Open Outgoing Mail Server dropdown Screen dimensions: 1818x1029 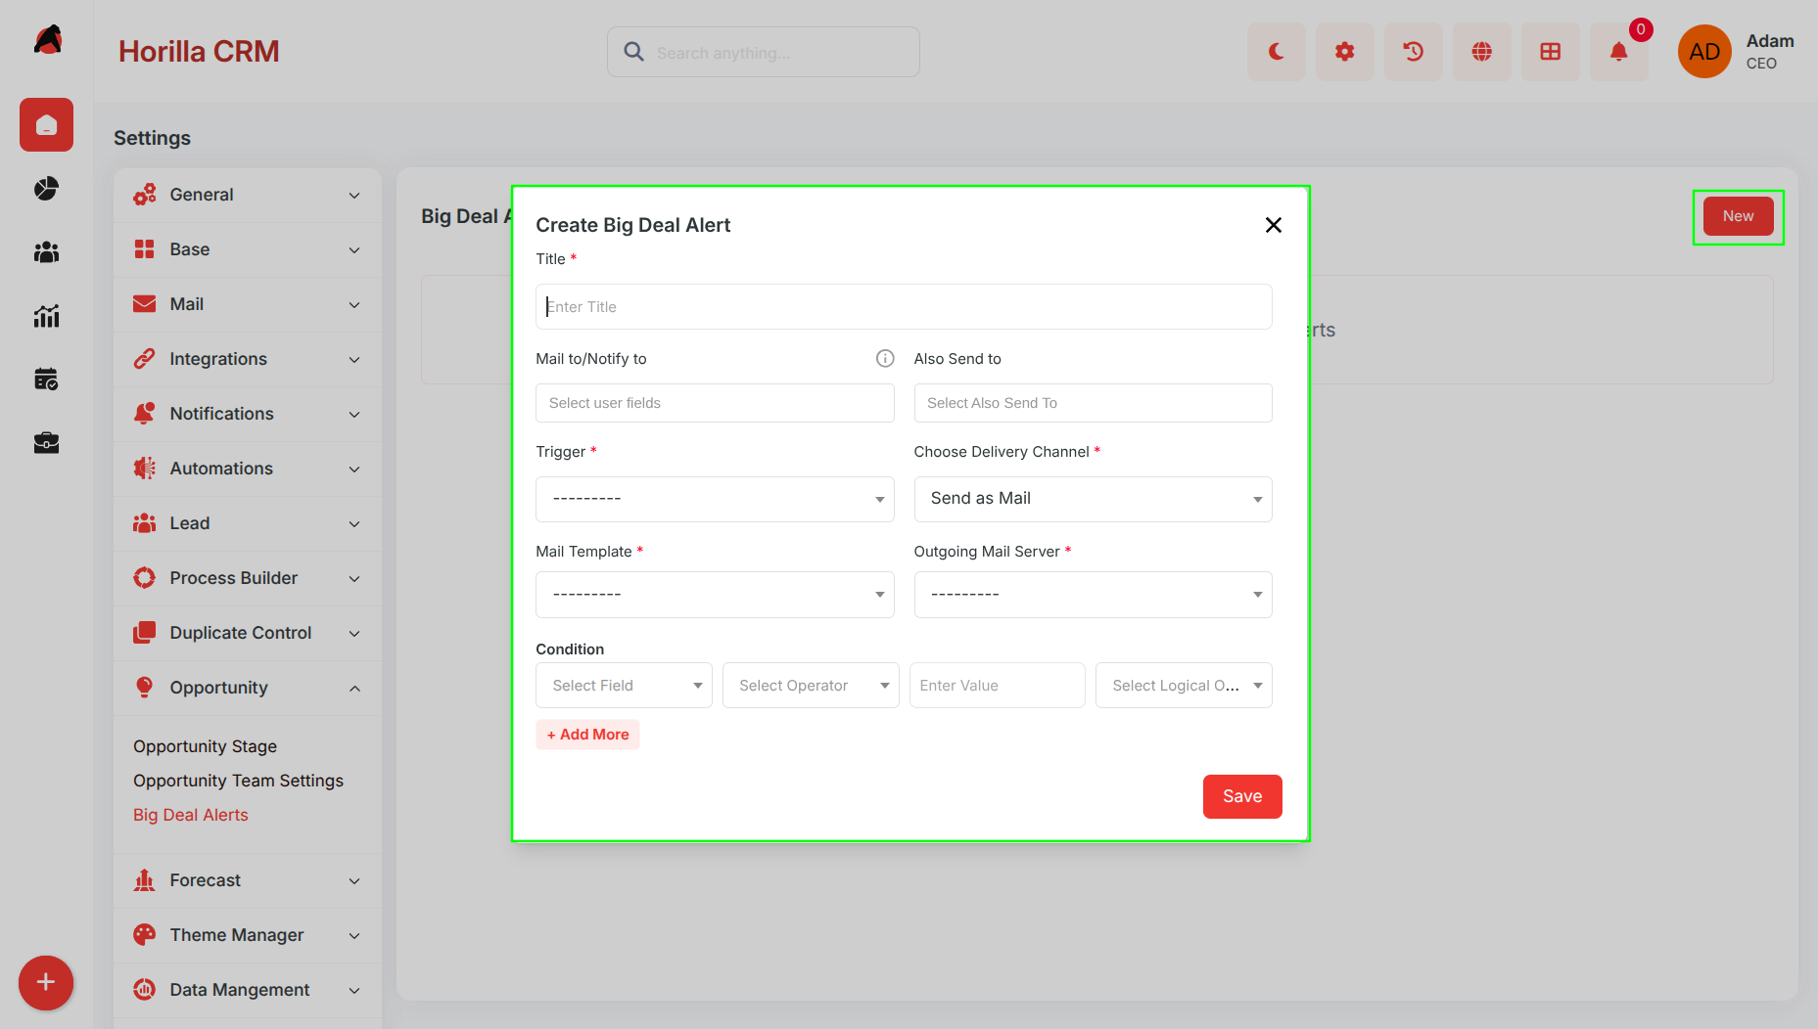(x=1093, y=595)
